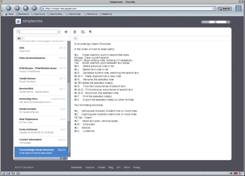Open the Classilla Rep... bookmark

tap(74, 14)
